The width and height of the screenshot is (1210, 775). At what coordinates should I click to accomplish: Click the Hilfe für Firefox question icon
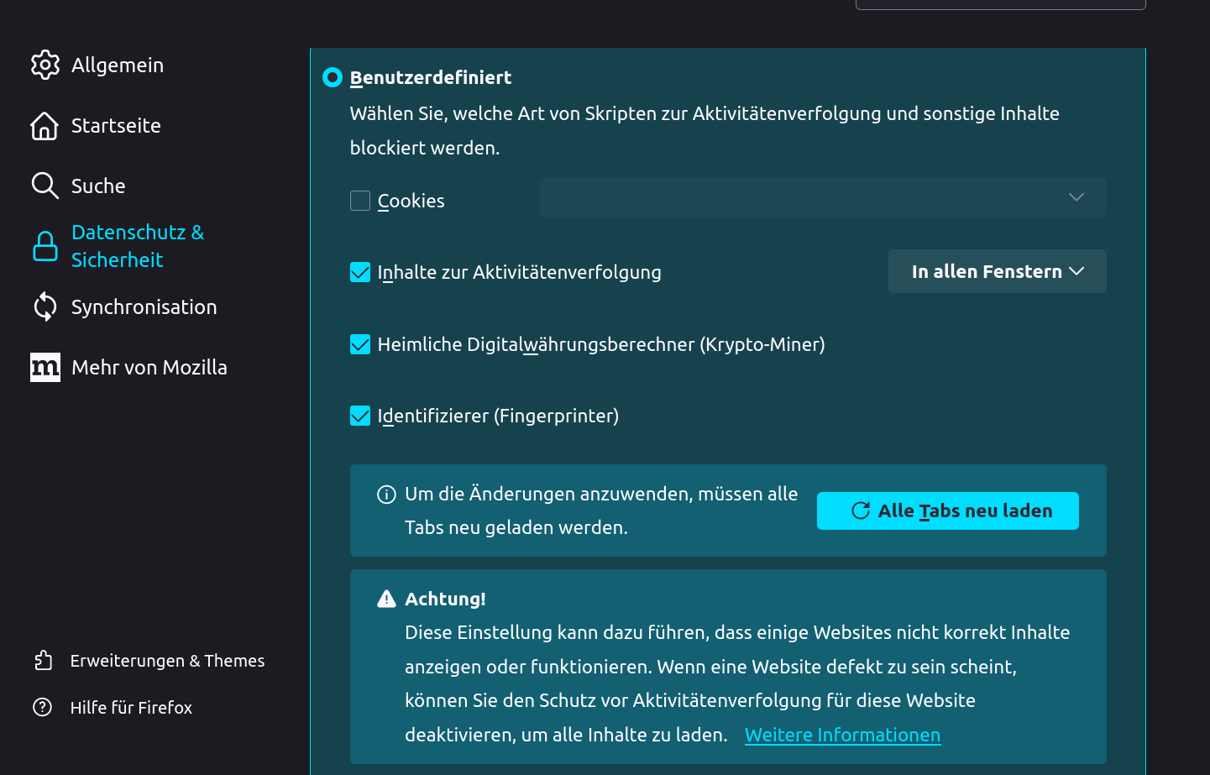(43, 707)
